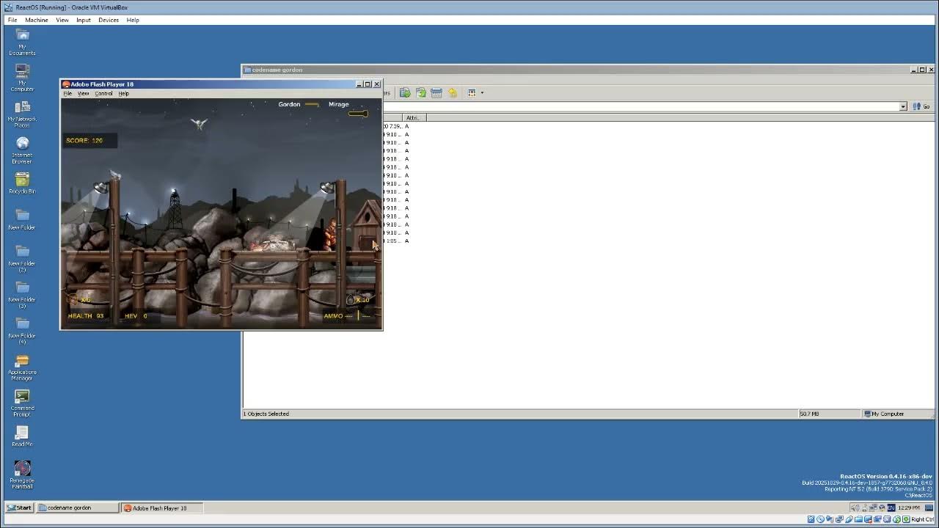Open My Network Places from the desktop

pyautogui.click(x=22, y=110)
